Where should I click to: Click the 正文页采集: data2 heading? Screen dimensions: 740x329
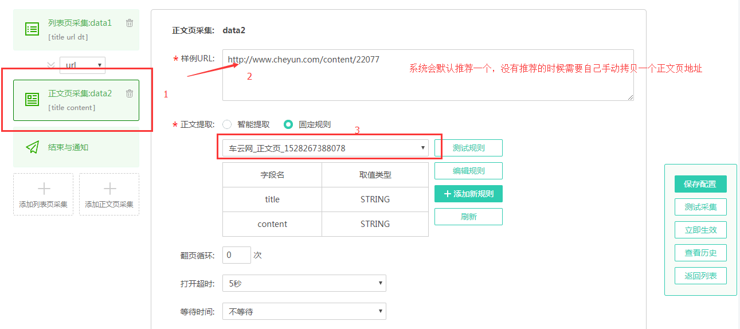coord(209,30)
